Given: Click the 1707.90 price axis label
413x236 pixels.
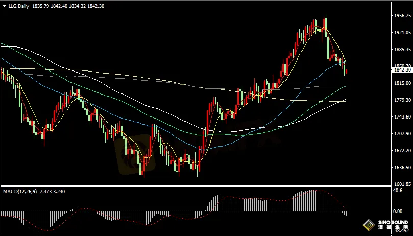Looking at the screenshot, I should point(403,134).
